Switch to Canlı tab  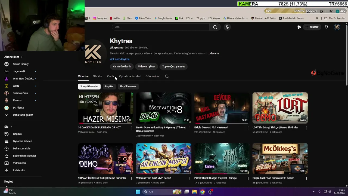click(x=110, y=76)
